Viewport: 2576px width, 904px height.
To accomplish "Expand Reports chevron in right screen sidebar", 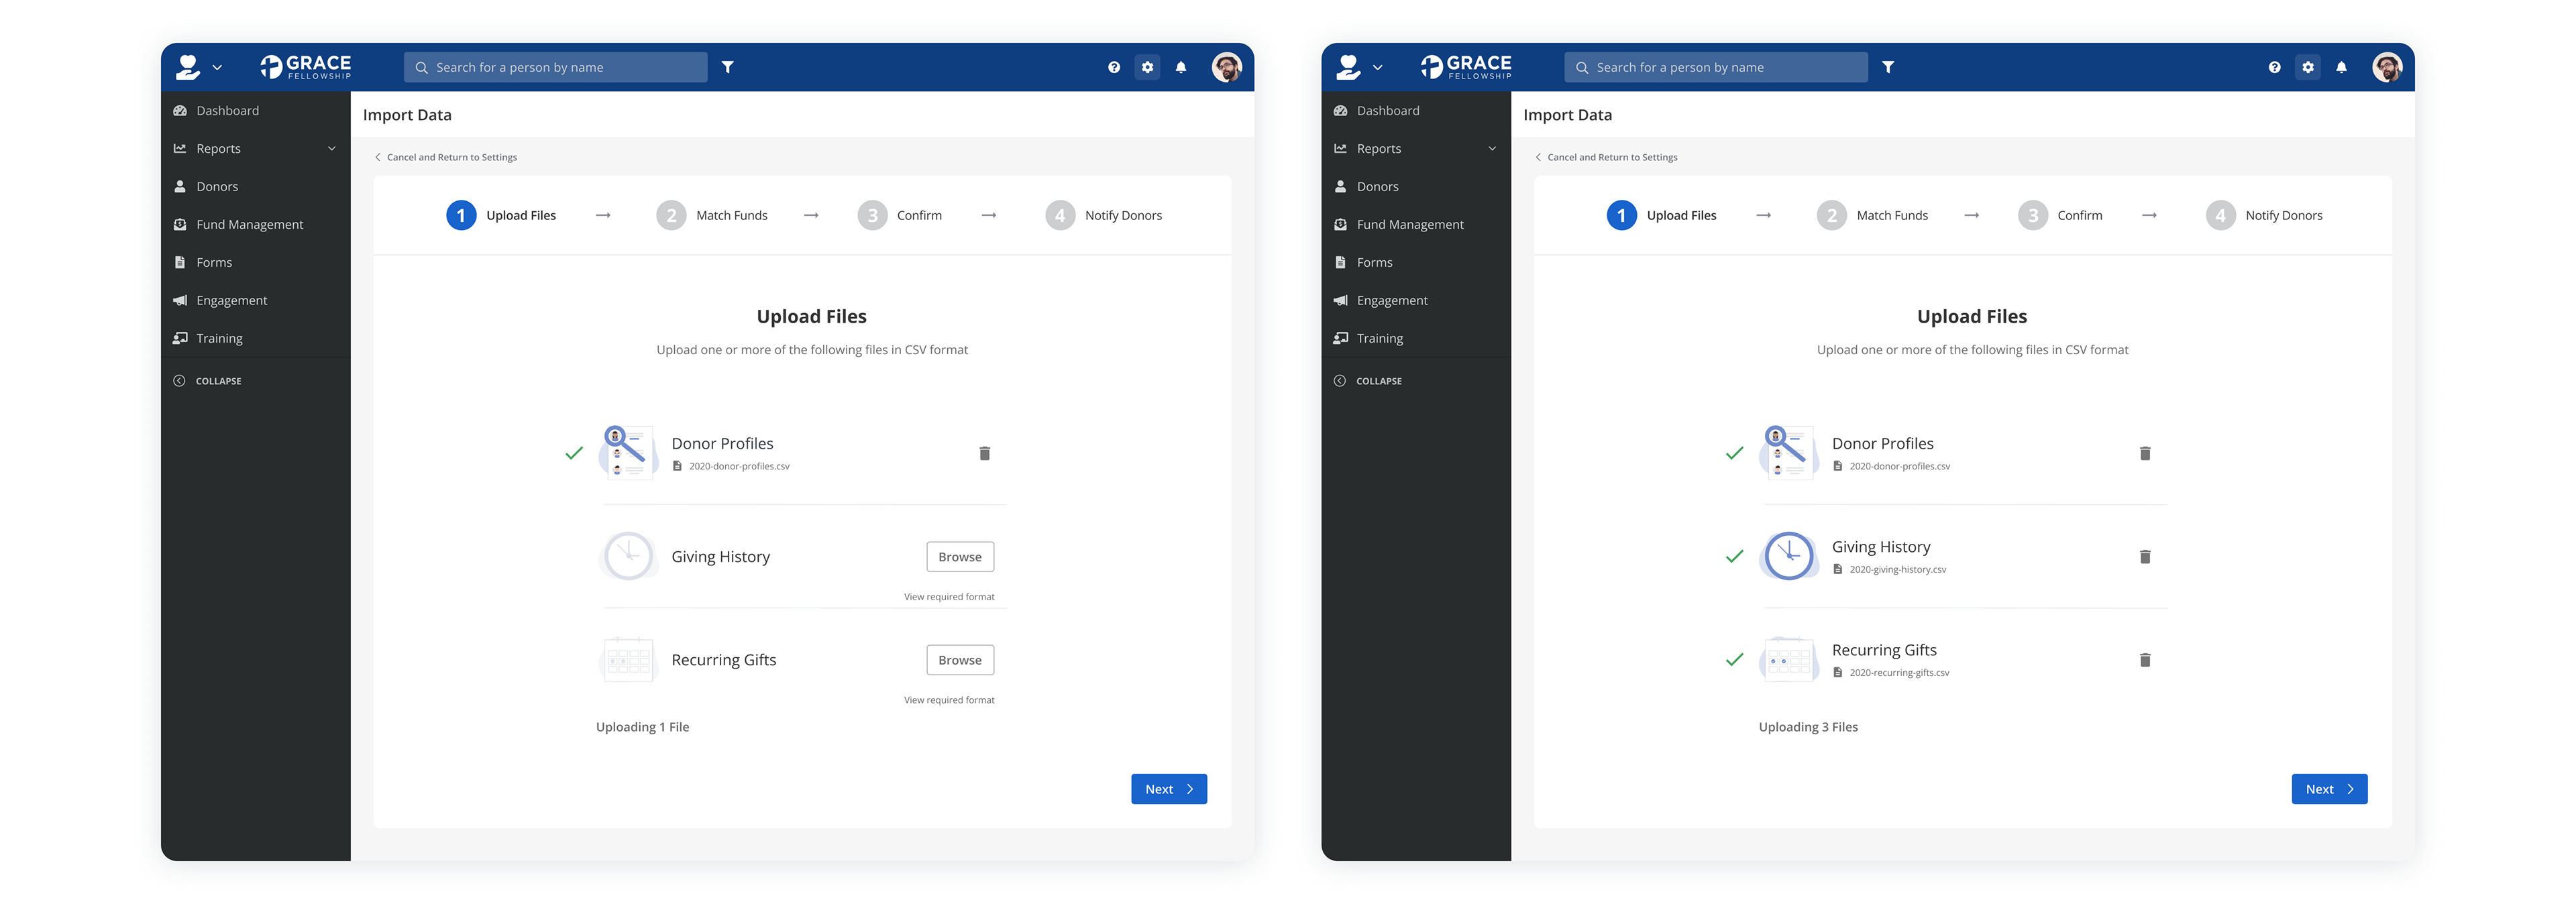I will pyautogui.click(x=1492, y=149).
